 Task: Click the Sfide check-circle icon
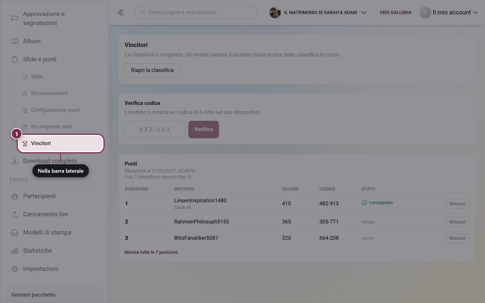(25, 77)
